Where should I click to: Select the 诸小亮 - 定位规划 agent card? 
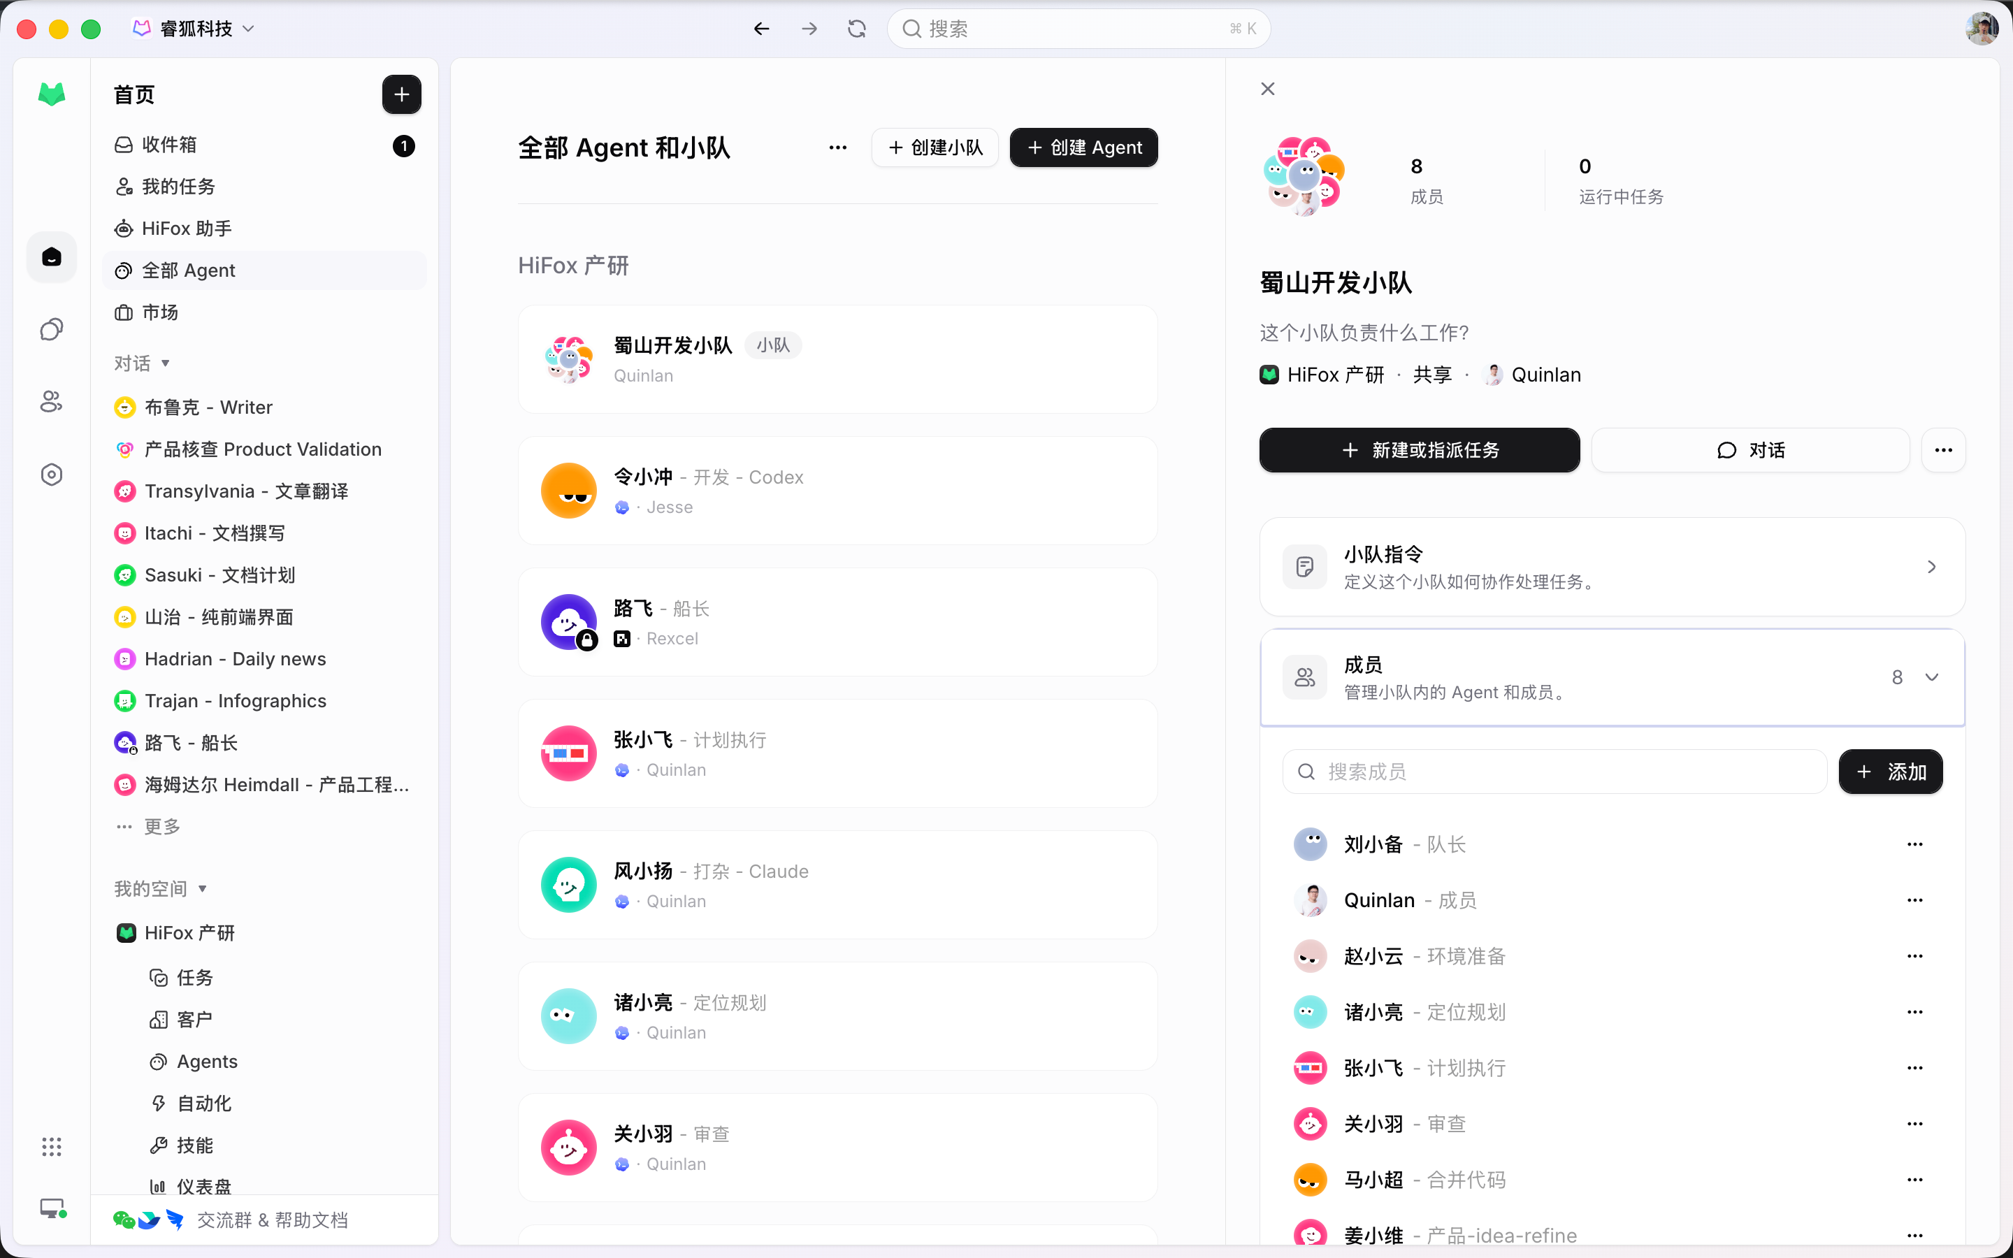[x=837, y=1017]
